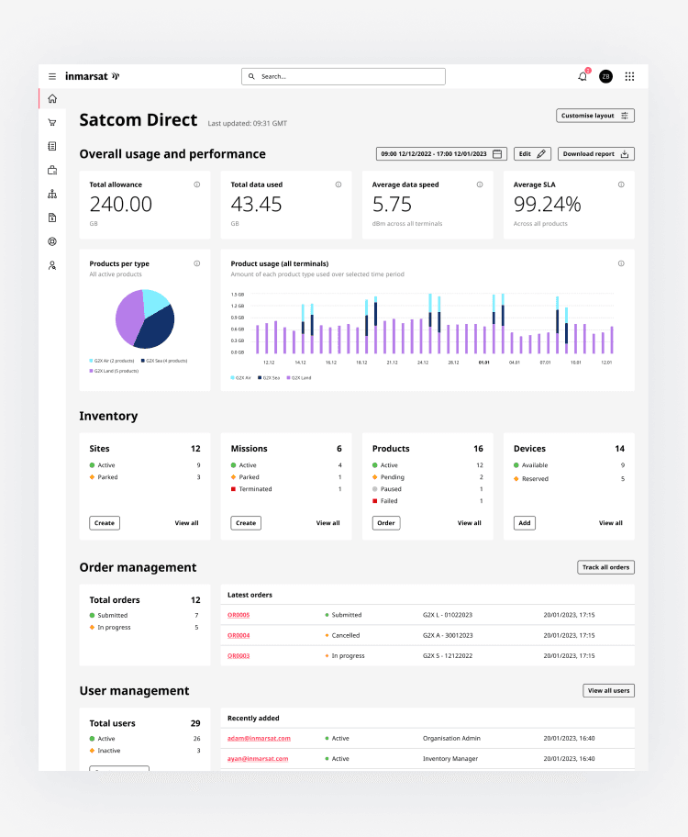Select the Home sidebar icon
The height and width of the screenshot is (837, 688).
(52, 99)
